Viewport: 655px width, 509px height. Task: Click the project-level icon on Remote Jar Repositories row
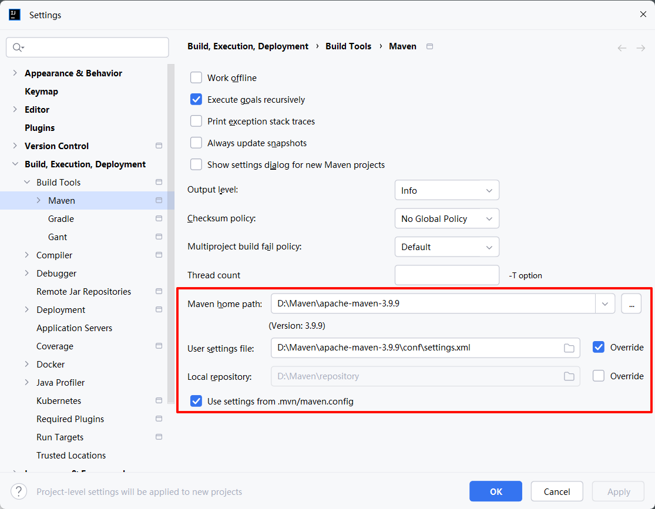(159, 291)
